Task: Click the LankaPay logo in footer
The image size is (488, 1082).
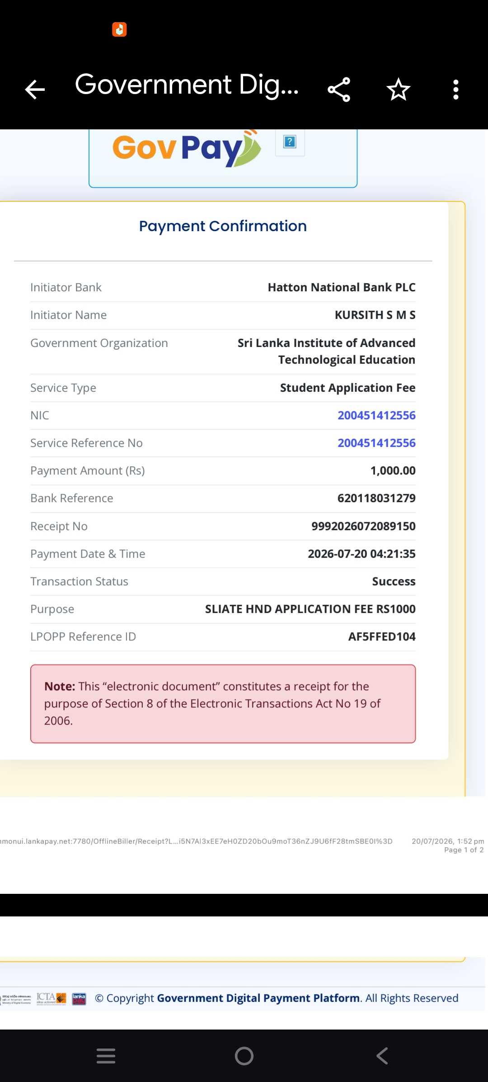Action: (79, 999)
